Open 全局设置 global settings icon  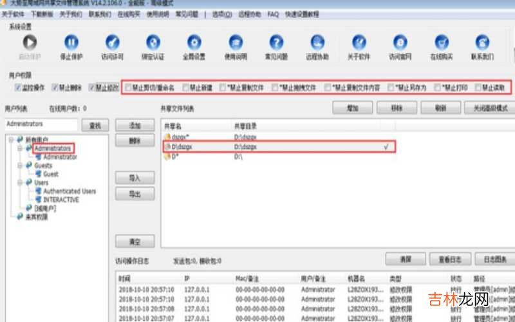tap(194, 43)
